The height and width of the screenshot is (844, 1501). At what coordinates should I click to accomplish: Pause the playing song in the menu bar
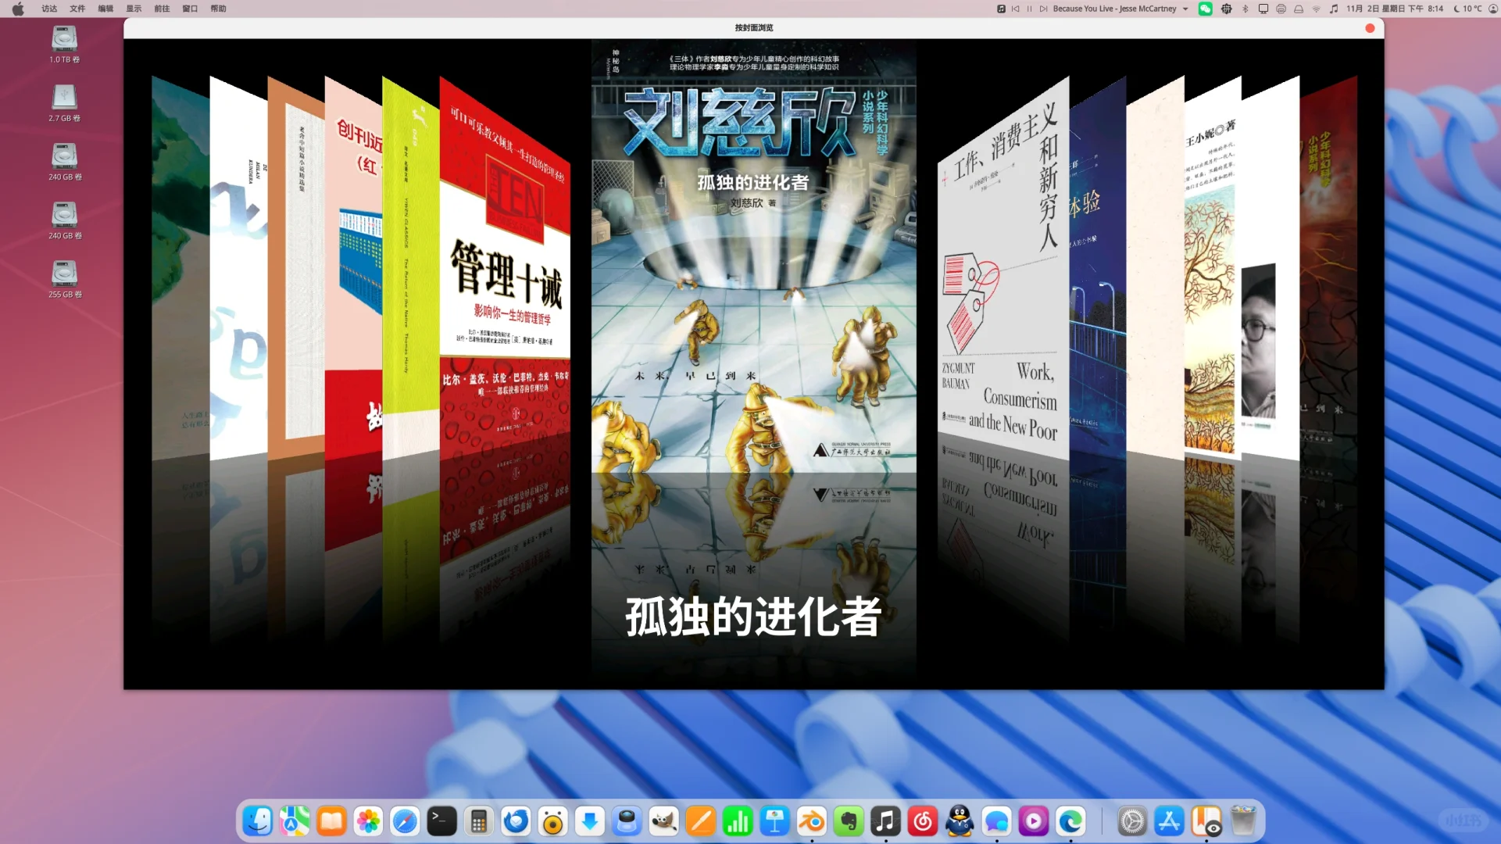pyautogui.click(x=1029, y=9)
